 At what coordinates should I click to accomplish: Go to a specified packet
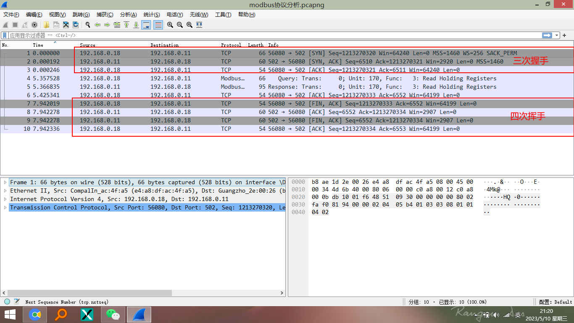pos(116,25)
